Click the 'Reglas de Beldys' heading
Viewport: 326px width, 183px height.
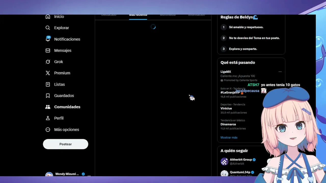point(239,17)
